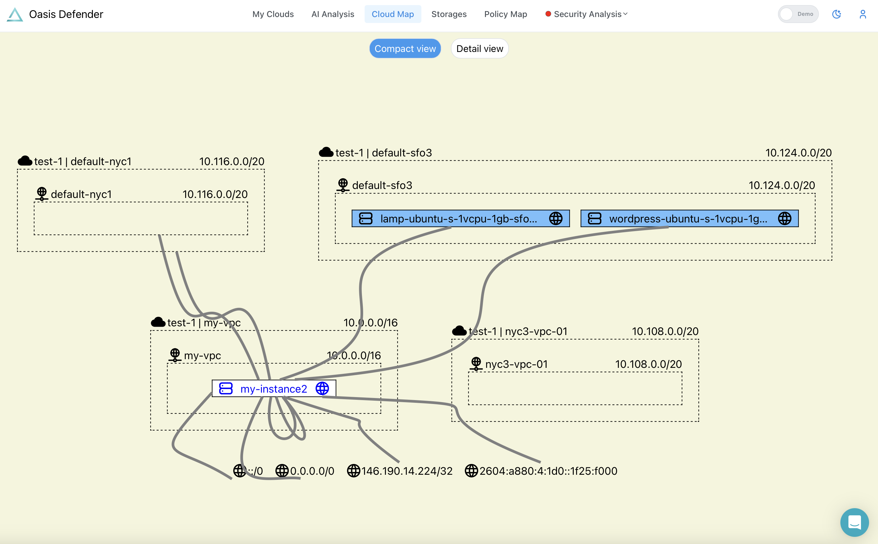Select the my-instance2 node

coord(274,388)
